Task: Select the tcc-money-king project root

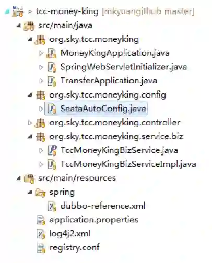Action: pyautogui.click(x=67, y=12)
